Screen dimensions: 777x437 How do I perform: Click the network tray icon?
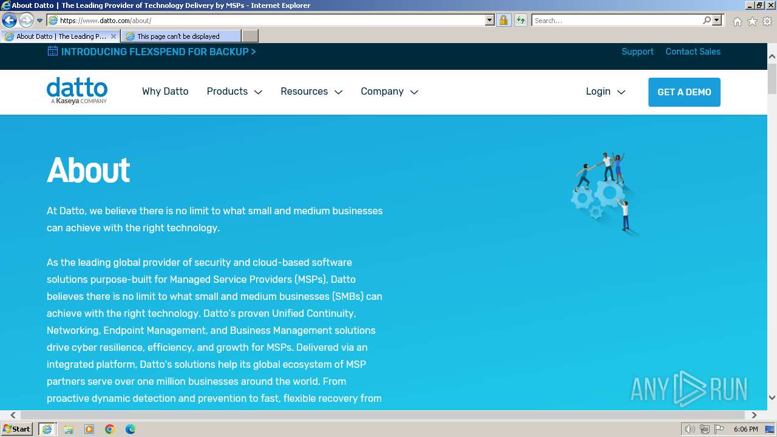(705, 429)
